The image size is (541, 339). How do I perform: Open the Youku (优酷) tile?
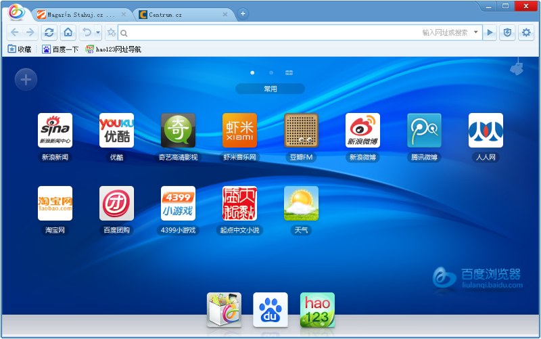coord(116,131)
